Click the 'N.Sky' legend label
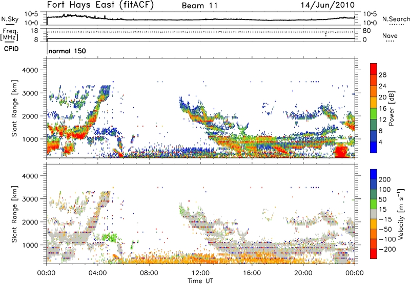Image resolution: width=410 pixels, height=284 pixels. [x=10, y=19]
